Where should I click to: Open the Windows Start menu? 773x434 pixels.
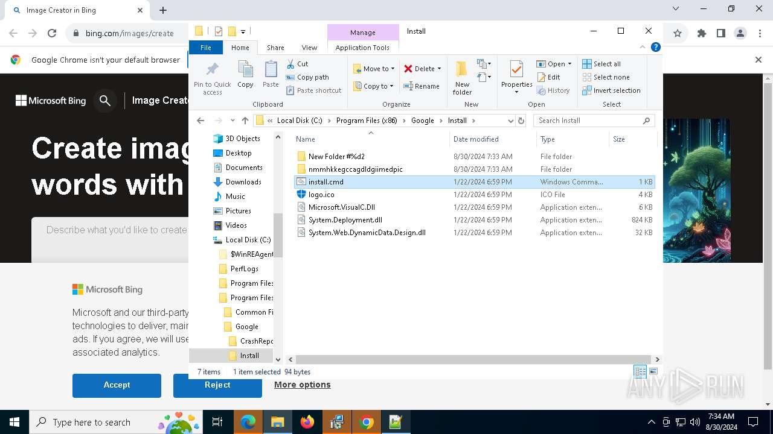(x=14, y=422)
